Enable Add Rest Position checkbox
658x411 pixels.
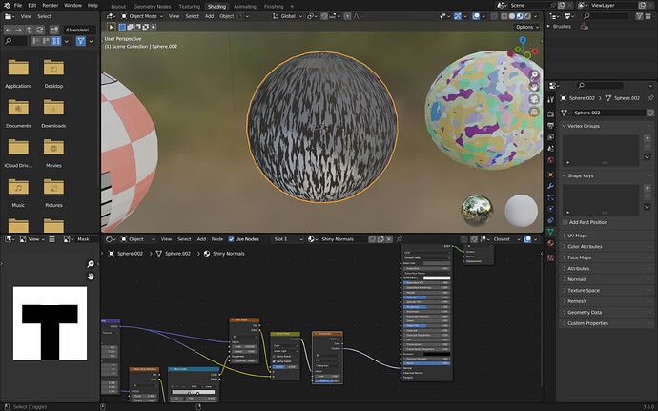tap(565, 222)
